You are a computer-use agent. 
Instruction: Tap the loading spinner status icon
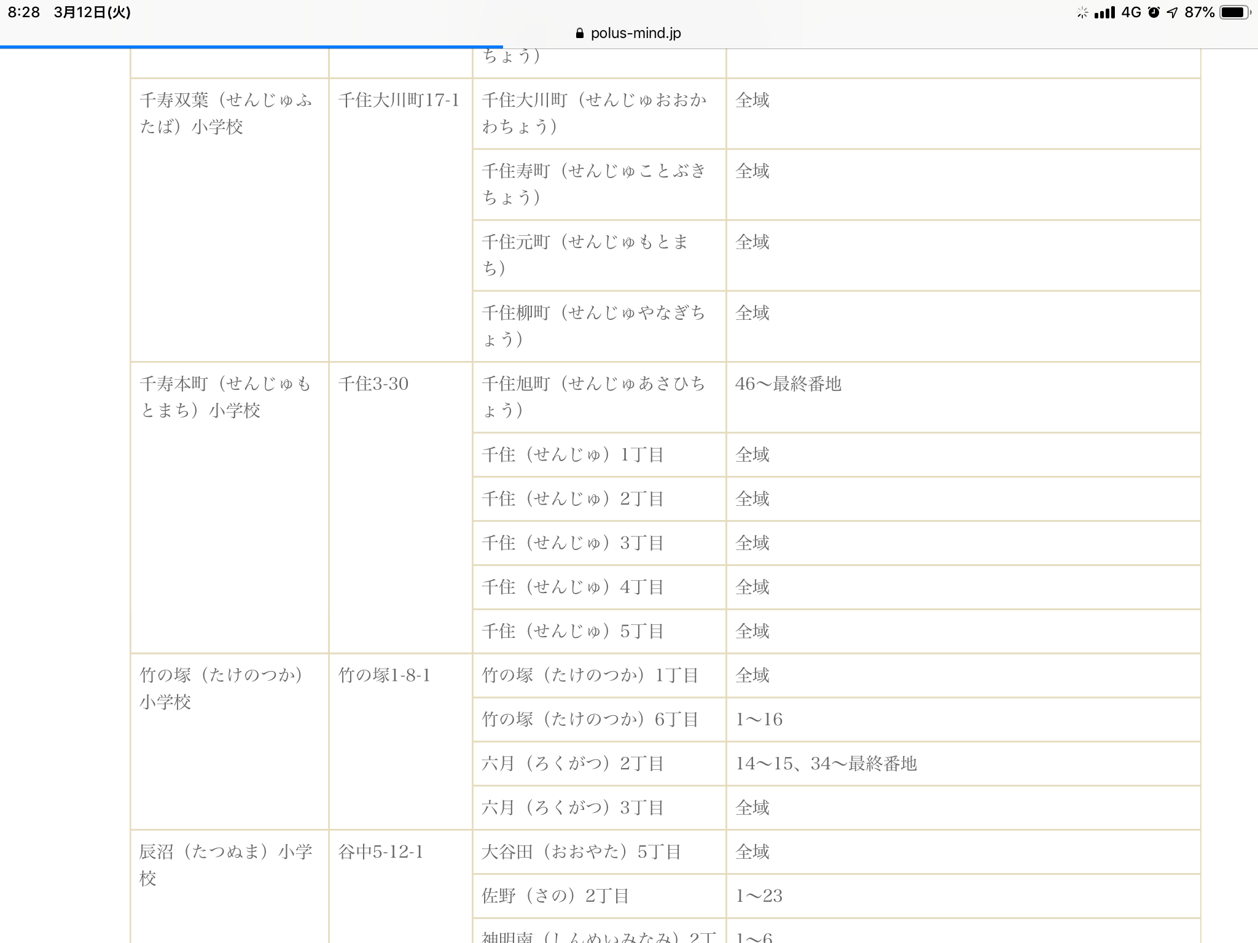click(x=1082, y=12)
